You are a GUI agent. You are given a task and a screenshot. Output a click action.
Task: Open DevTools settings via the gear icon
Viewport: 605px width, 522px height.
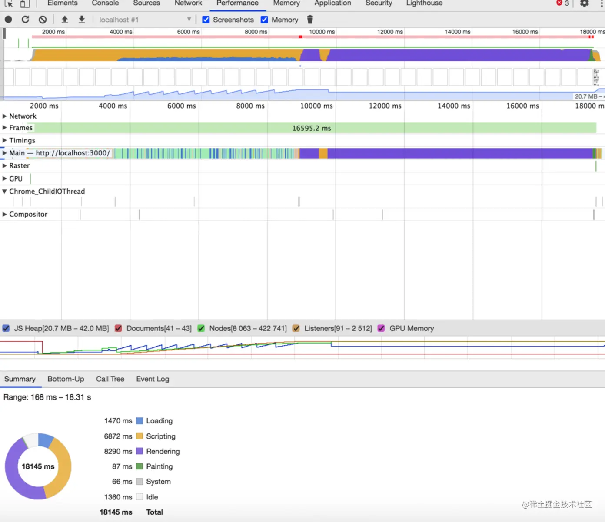(x=585, y=3)
